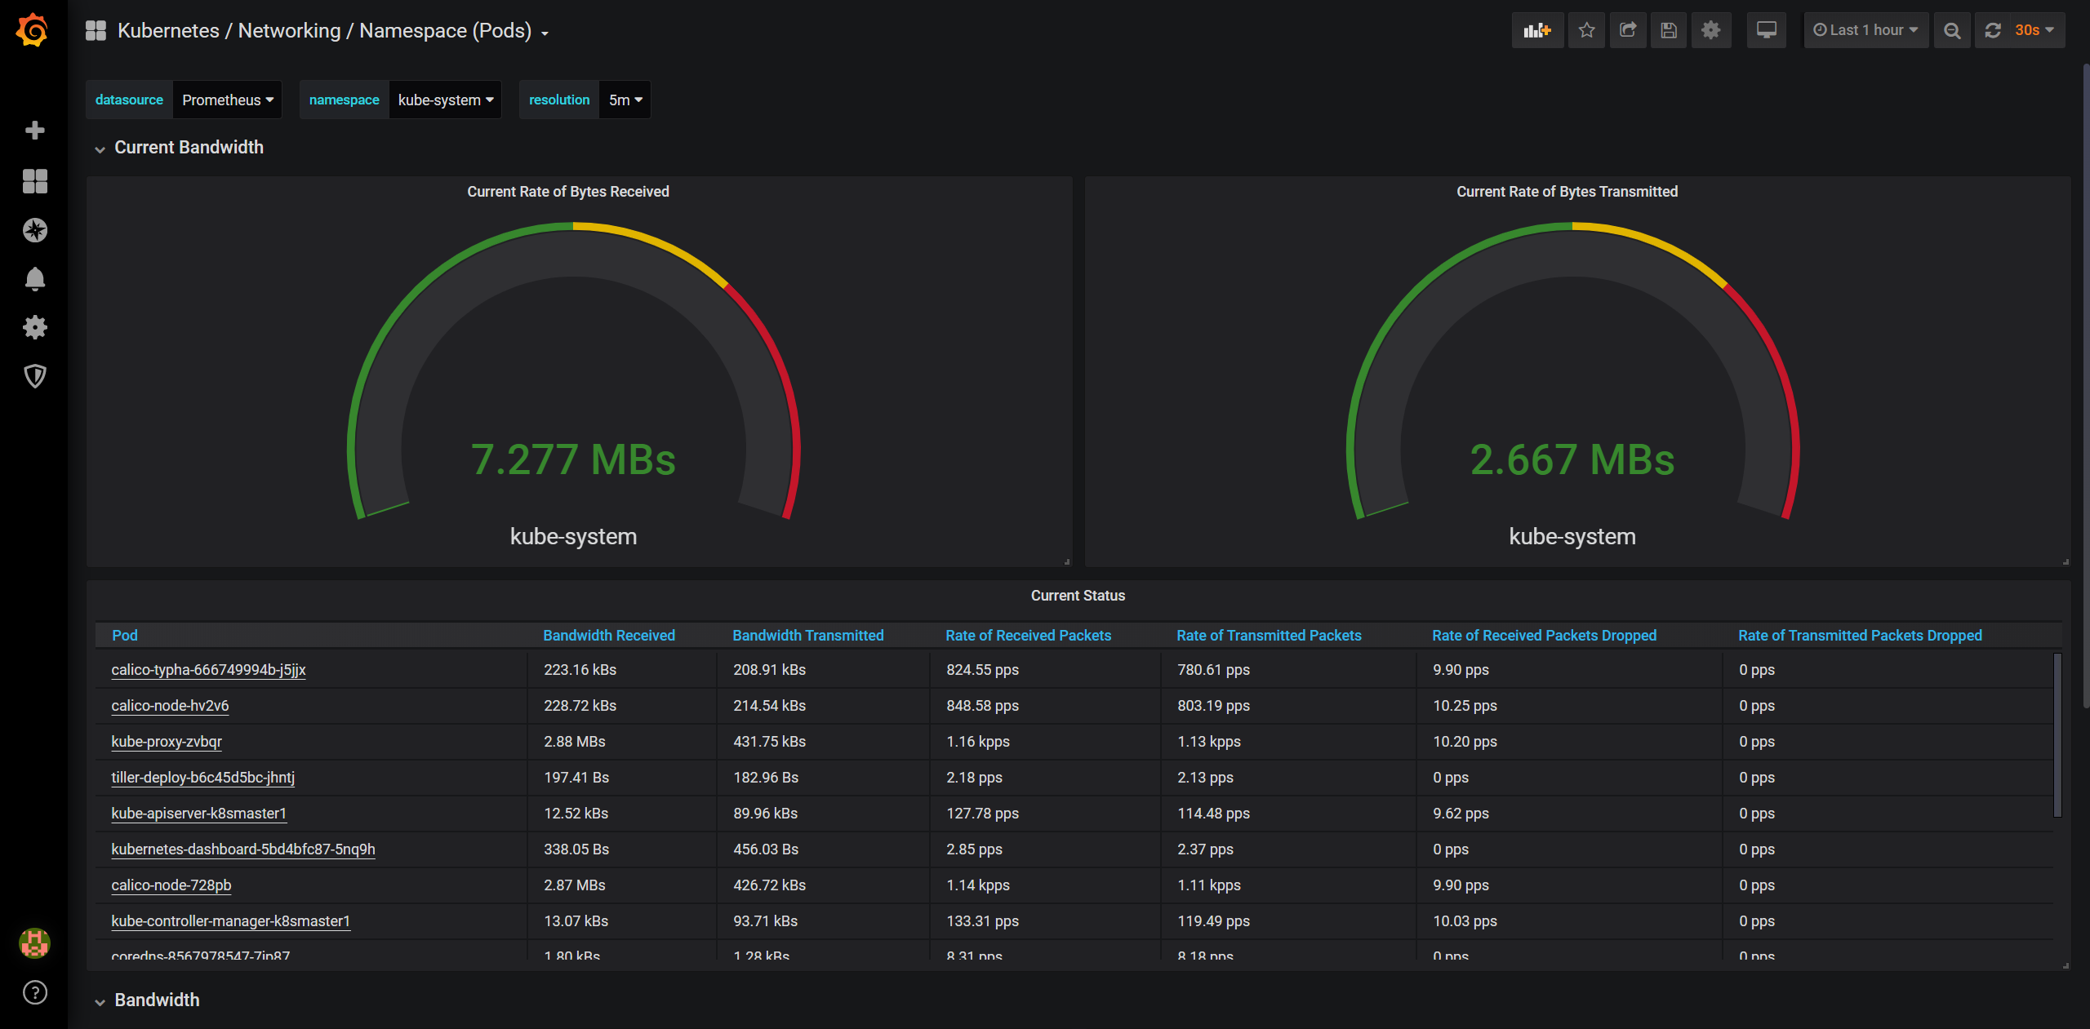Sort table by Bandwidth Received column
The width and height of the screenshot is (2090, 1029).
[x=608, y=636]
